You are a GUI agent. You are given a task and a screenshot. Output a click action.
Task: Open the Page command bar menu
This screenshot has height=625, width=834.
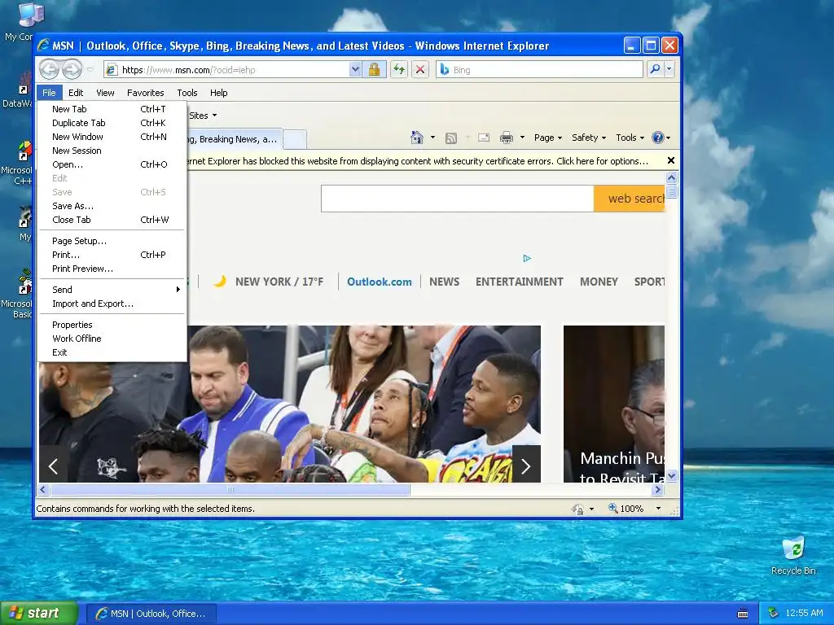[x=548, y=138]
